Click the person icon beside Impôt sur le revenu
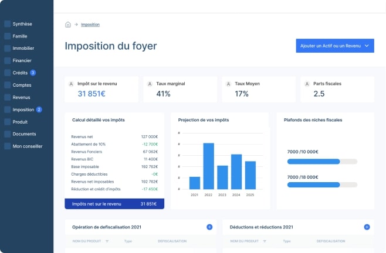Image resolution: width=386 pixels, height=253 pixels. pos(72,84)
